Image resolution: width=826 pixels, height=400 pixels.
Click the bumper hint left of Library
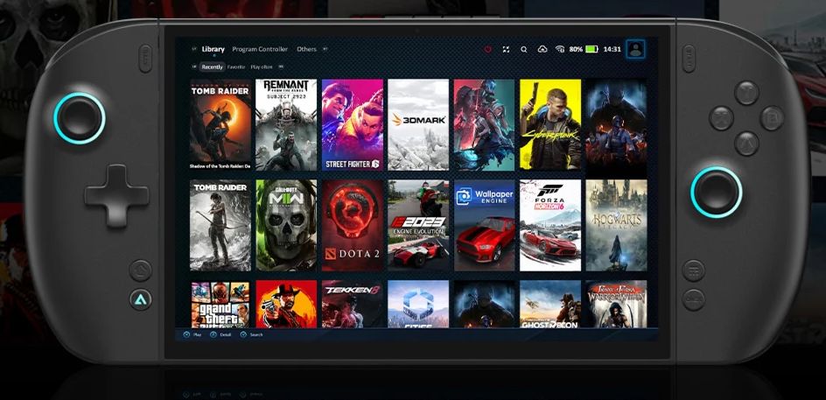coord(194,49)
